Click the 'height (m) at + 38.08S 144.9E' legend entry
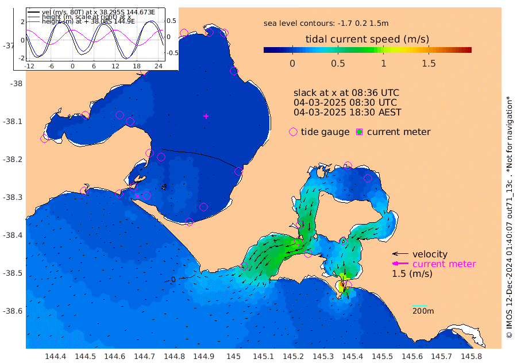The height and width of the screenshot is (363, 517). pyautogui.click(x=88, y=21)
